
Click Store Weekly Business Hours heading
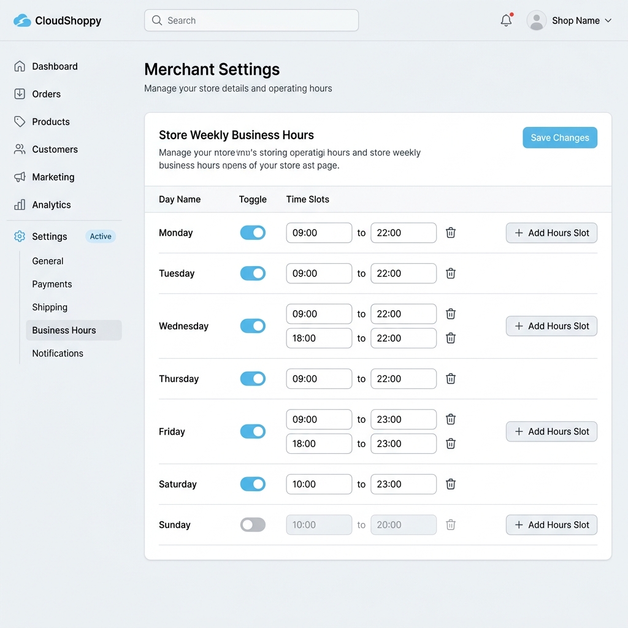tap(236, 135)
